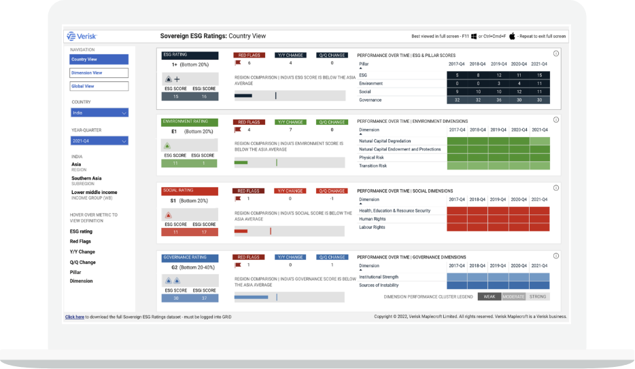Click the red flag icon in Environment row
Screen dimensions: 635x369
click(x=238, y=130)
